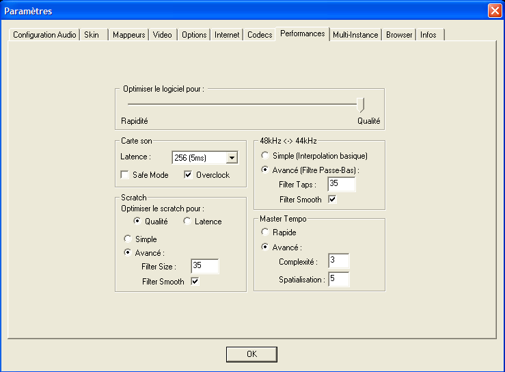Click the Complexité value field
This screenshot has height=372, width=505.
point(338,261)
